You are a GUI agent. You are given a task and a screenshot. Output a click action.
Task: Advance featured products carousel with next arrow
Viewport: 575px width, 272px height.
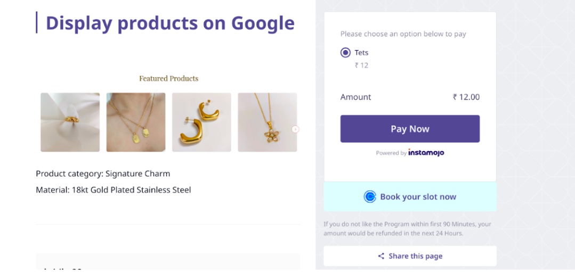pos(295,129)
